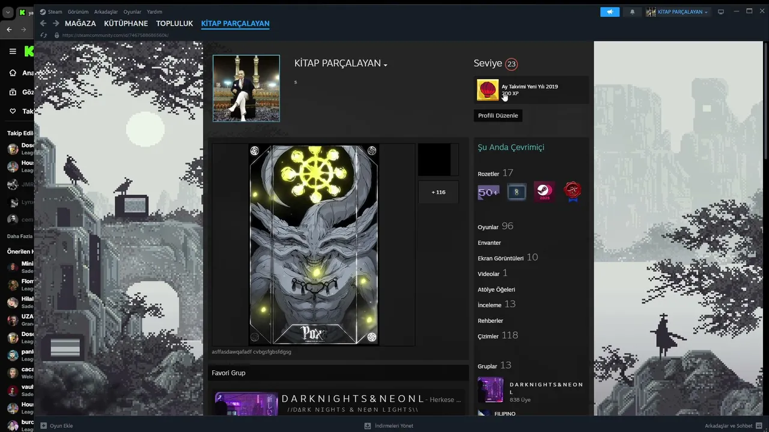Switch Steam to Big Picture mode
The height and width of the screenshot is (432, 769).
[721, 12]
